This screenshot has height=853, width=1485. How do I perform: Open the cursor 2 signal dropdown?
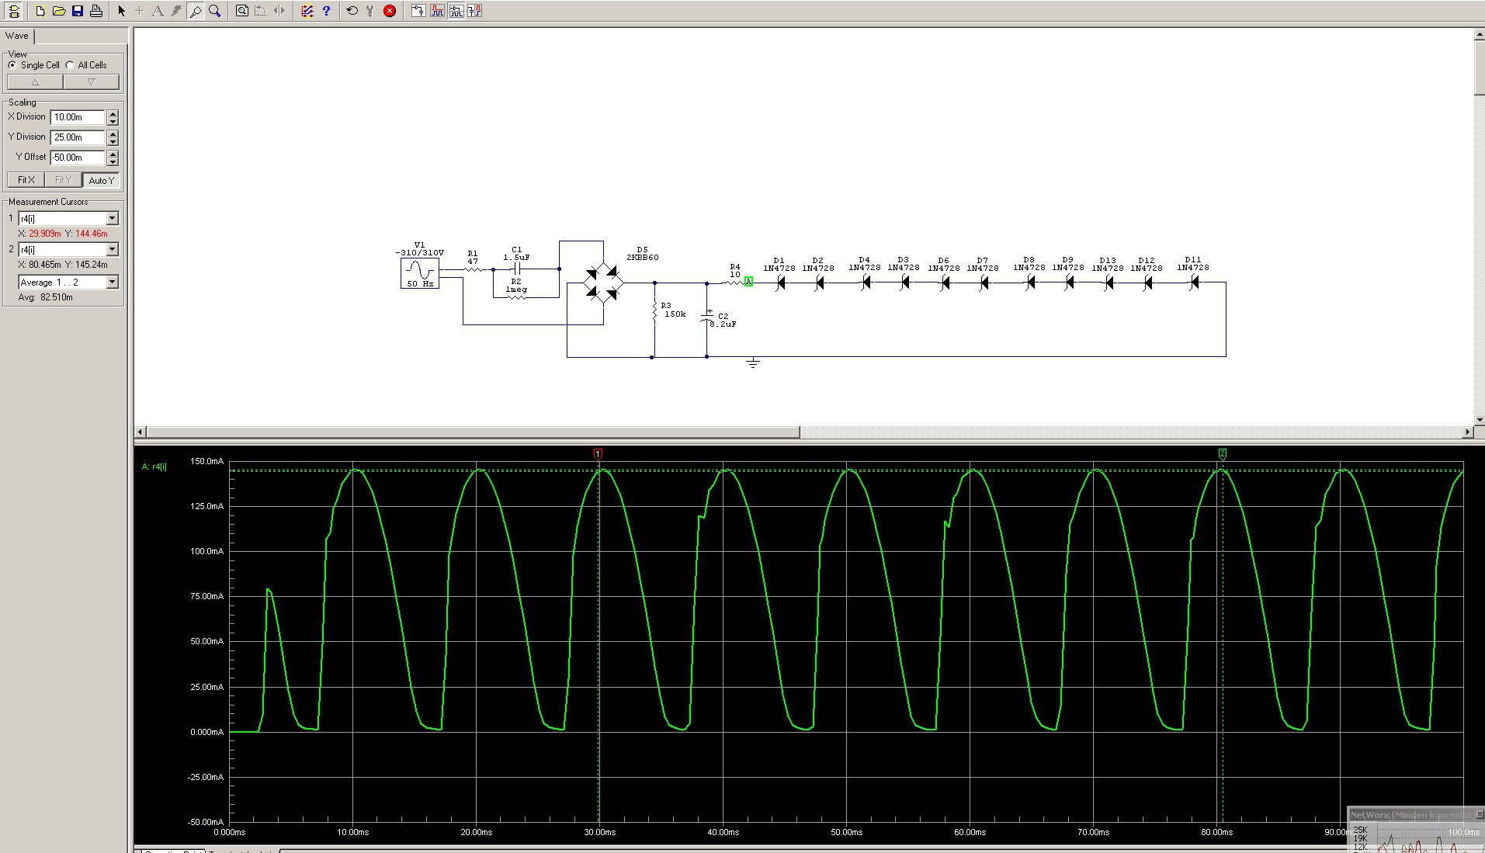(x=113, y=250)
